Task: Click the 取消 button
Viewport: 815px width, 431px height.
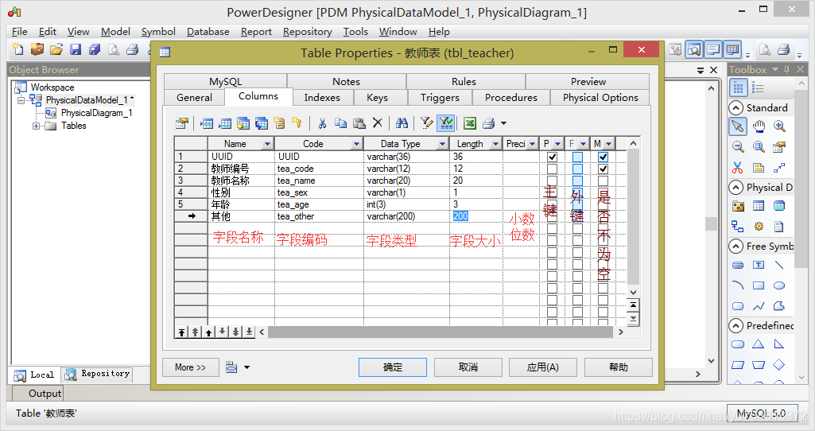Action: coord(468,367)
